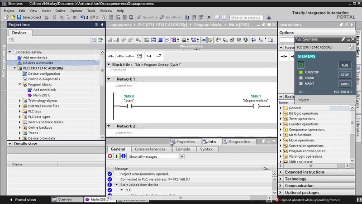Toggle the error messages filter
Screen dimensions: 362x204
[110, 156]
